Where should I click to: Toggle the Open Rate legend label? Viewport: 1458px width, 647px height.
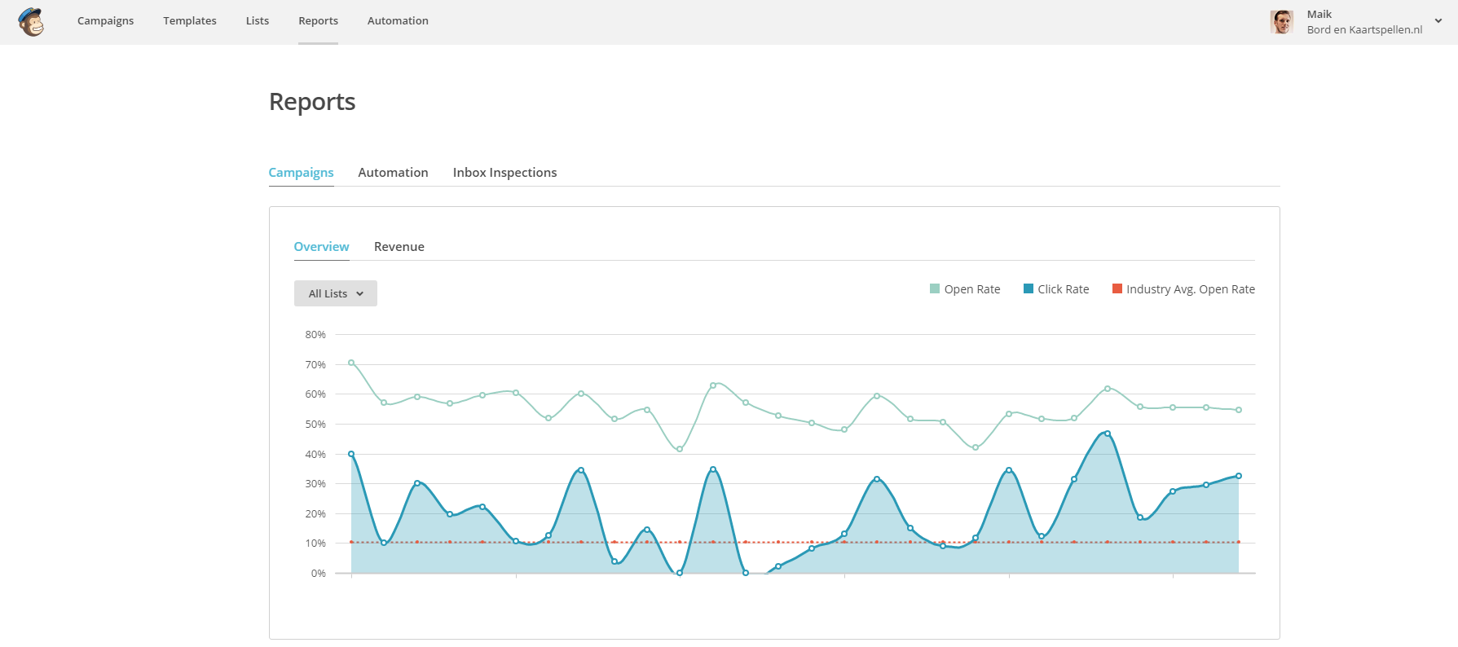pos(972,289)
